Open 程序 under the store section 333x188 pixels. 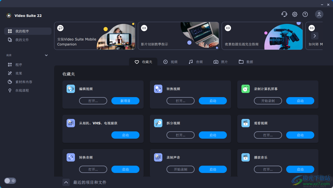point(28,65)
